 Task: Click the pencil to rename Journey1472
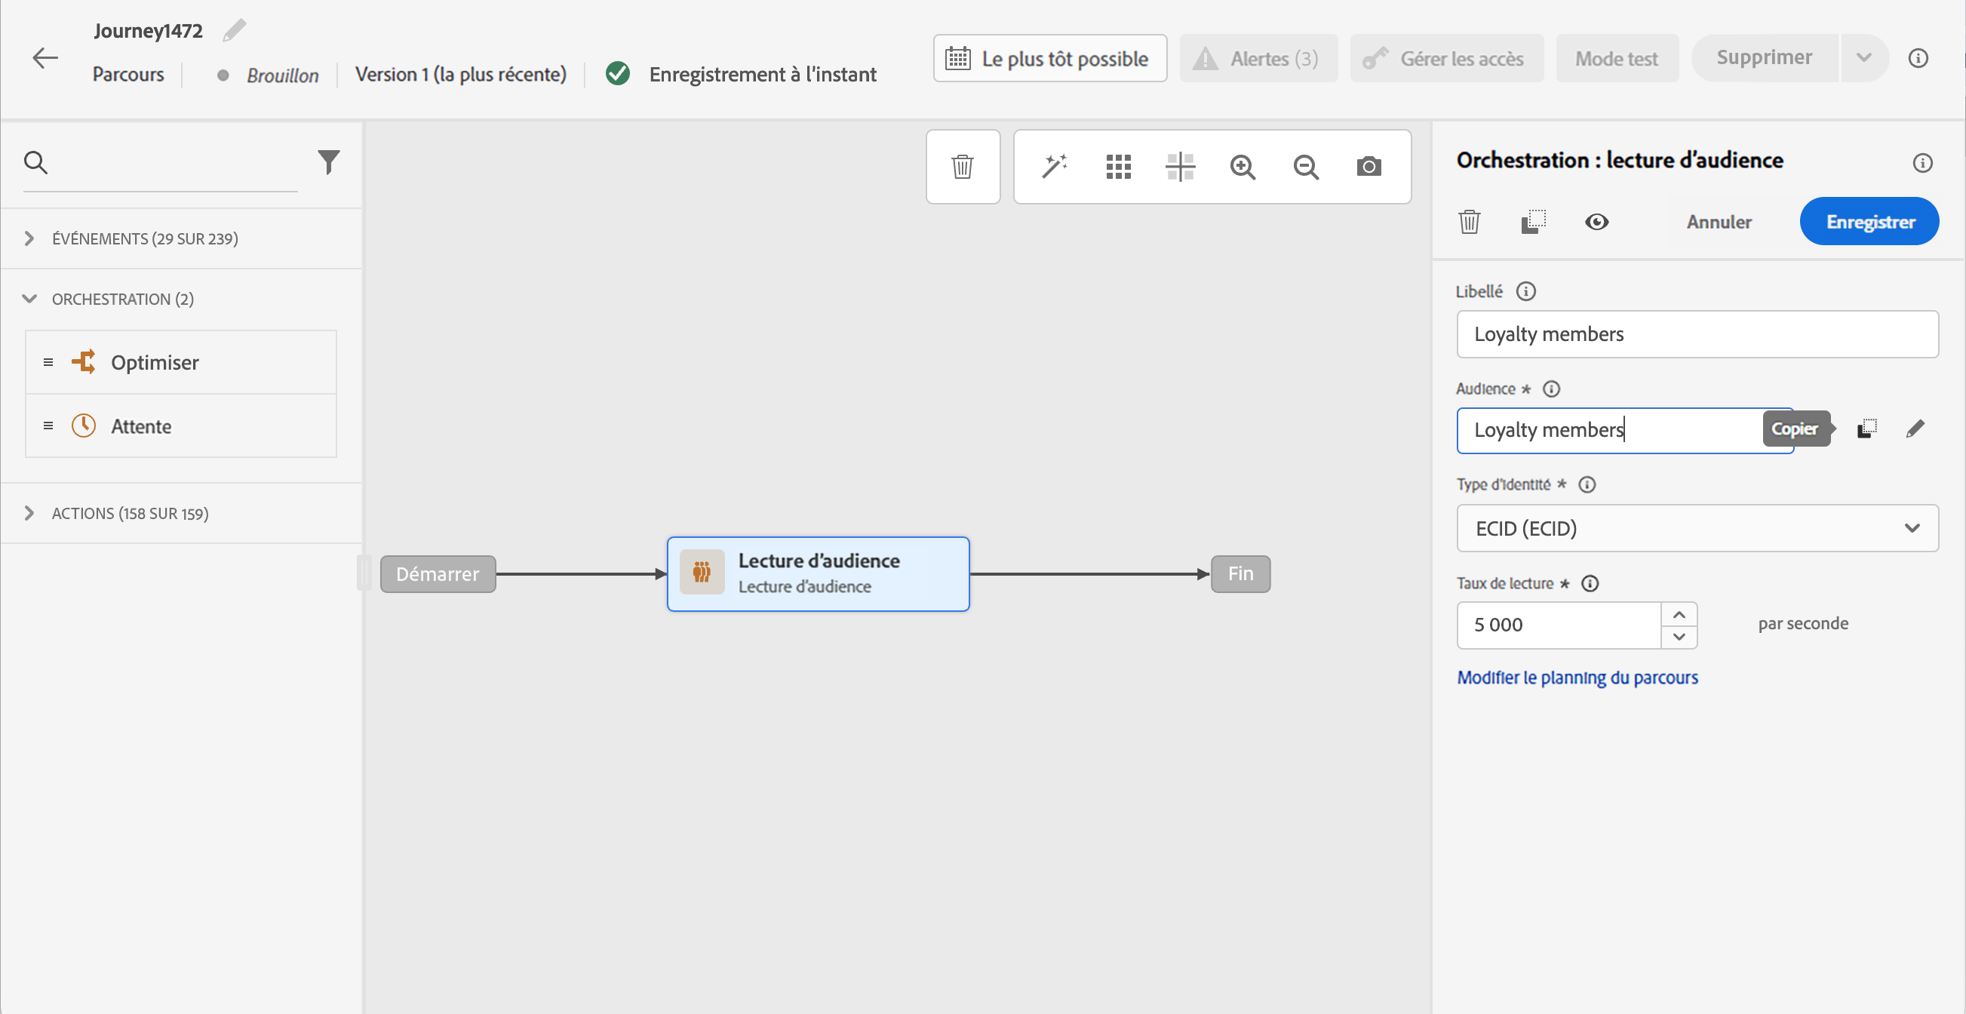(x=235, y=30)
